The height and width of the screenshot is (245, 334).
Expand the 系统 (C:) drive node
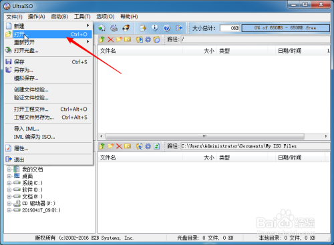pos(9,183)
